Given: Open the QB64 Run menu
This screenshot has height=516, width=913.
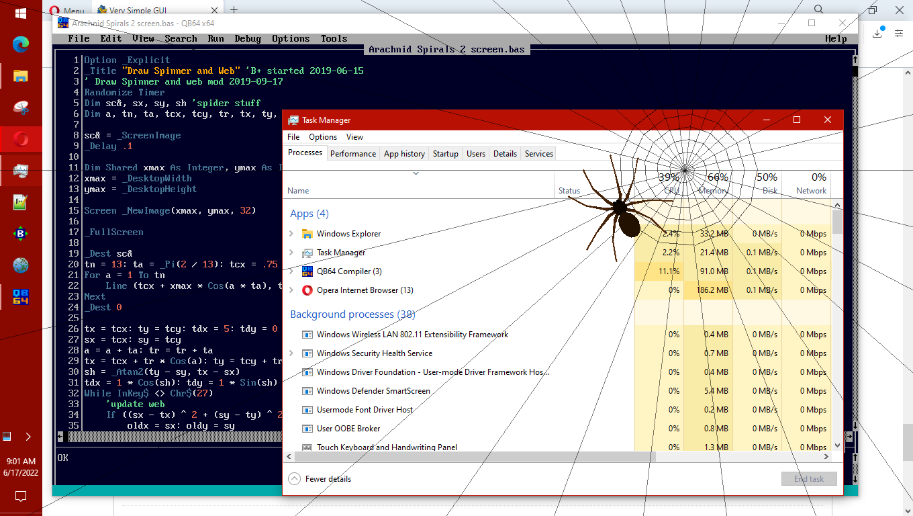Looking at the screenshot, I should (x=216, y=38).
